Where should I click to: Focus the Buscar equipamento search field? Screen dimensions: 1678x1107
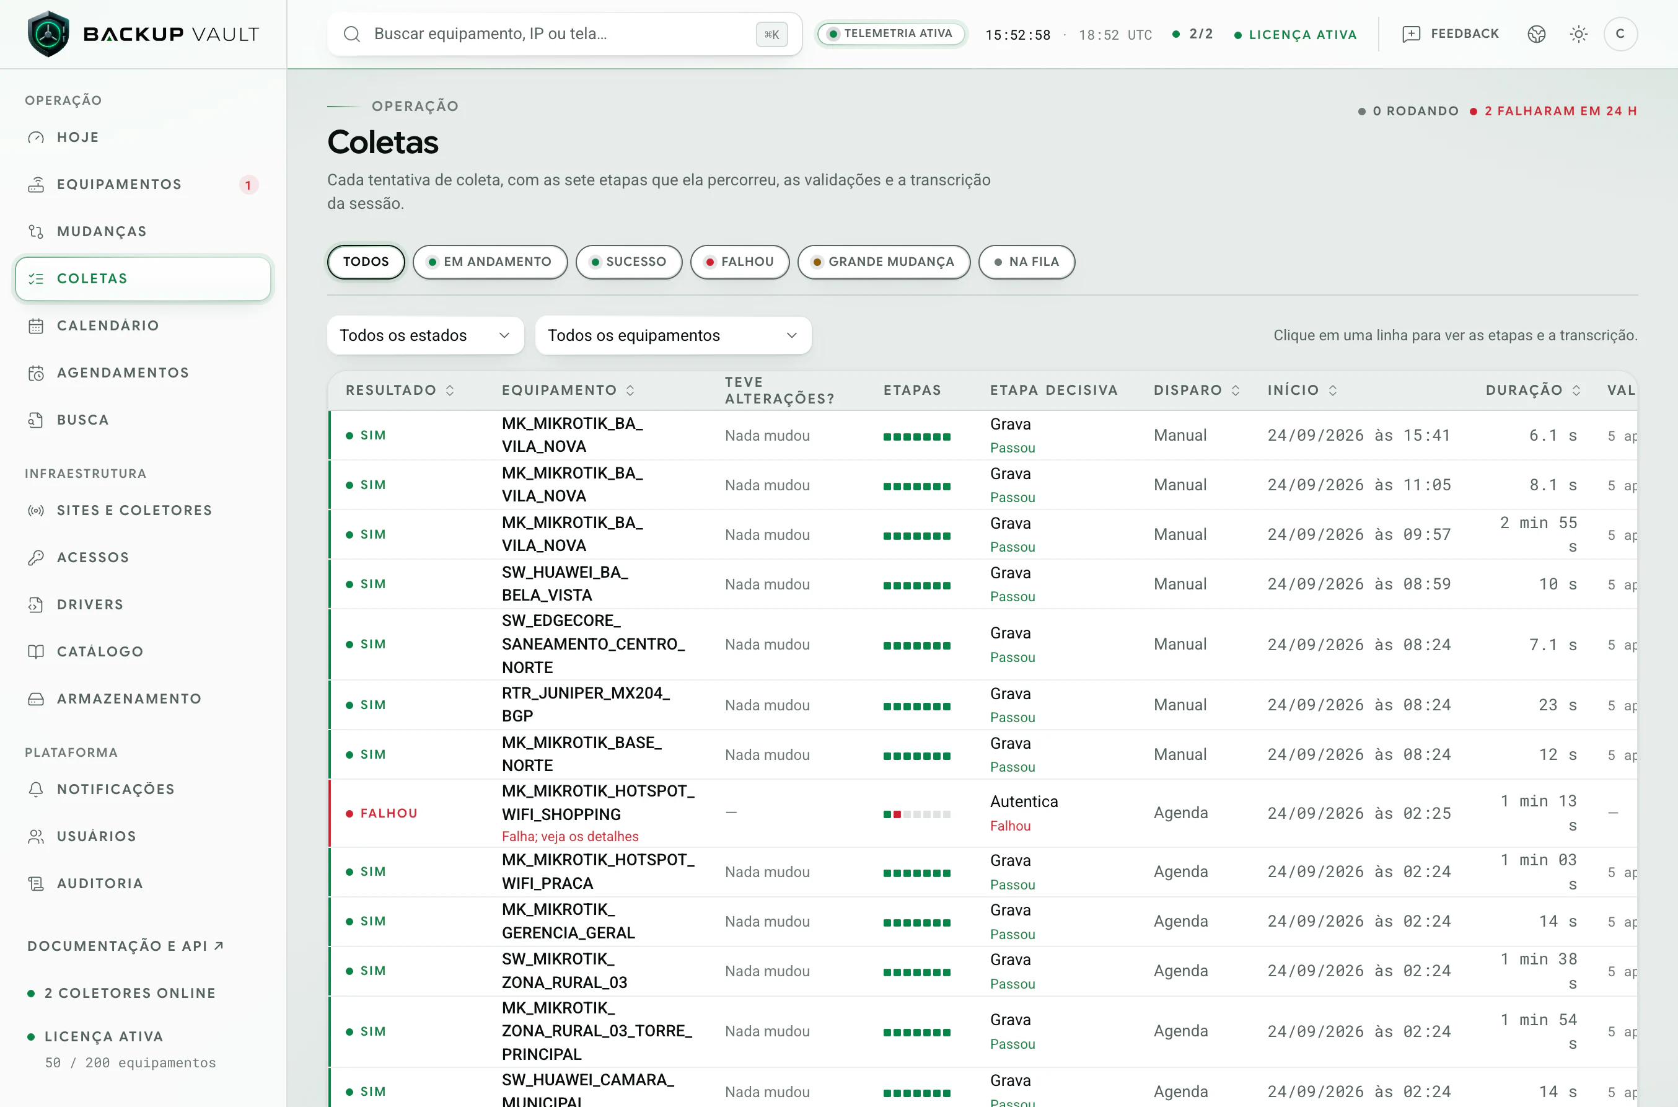[x=564, y=34]
